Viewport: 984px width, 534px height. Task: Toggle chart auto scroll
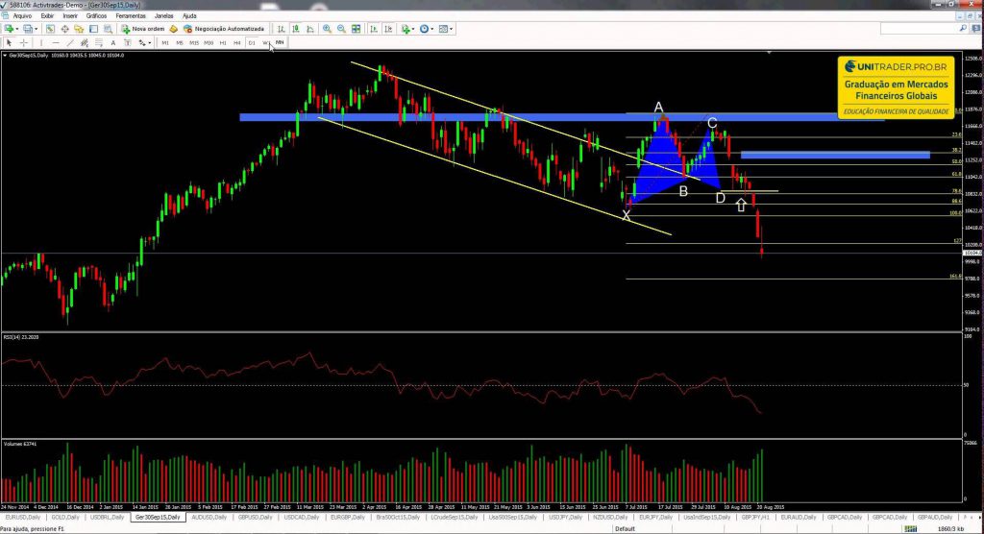tap(374, 29)
